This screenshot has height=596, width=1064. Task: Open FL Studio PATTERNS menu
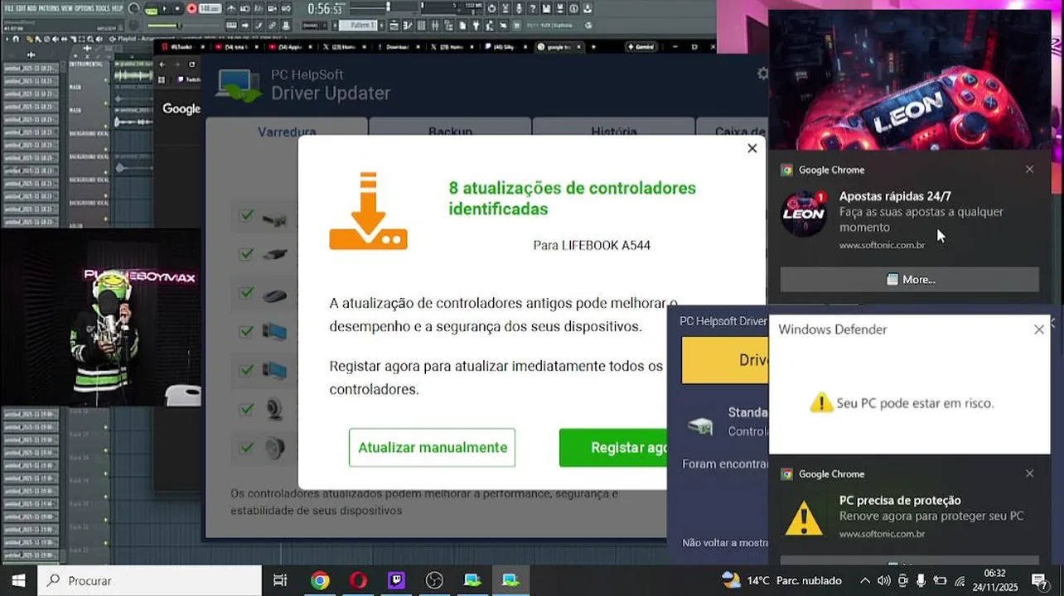coord(48,8)
